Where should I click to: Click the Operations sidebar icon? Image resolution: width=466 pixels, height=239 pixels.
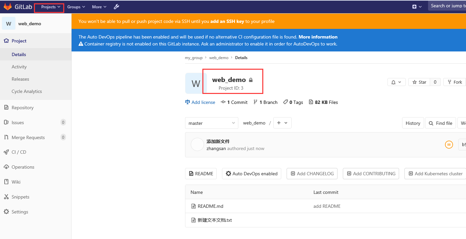pyautogui.click(x=6, y=167)
